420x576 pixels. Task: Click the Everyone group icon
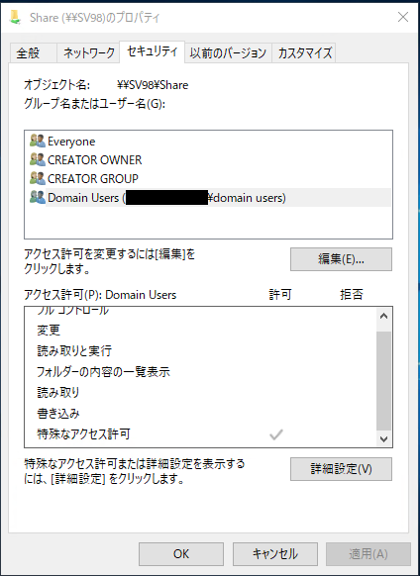pyautogui.click(x=38, y=142)
